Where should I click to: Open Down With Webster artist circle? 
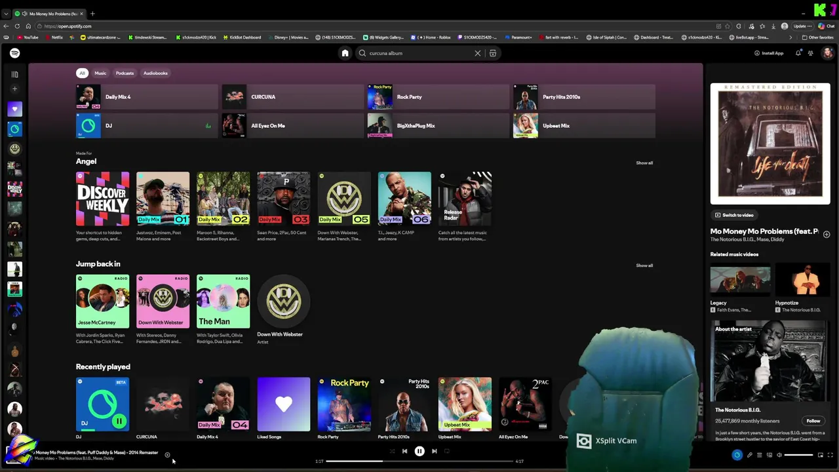click(x=283, y=302)
